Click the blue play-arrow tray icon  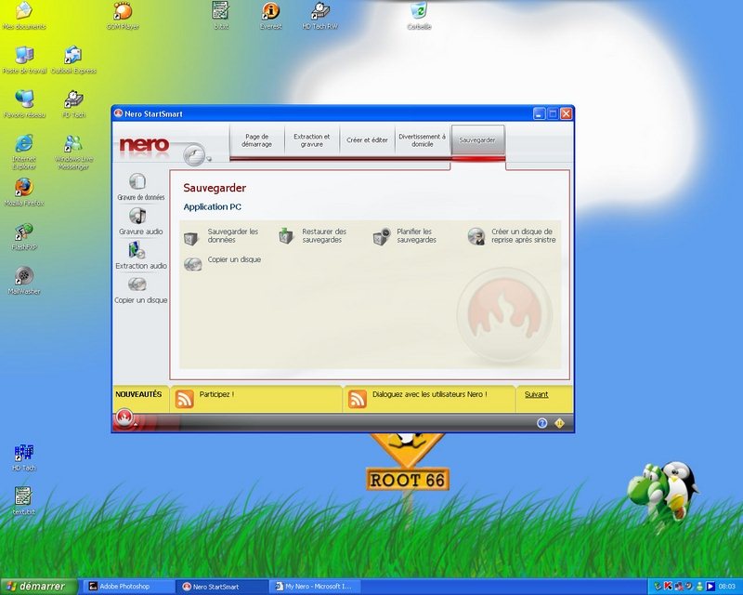tap(710, 587)
